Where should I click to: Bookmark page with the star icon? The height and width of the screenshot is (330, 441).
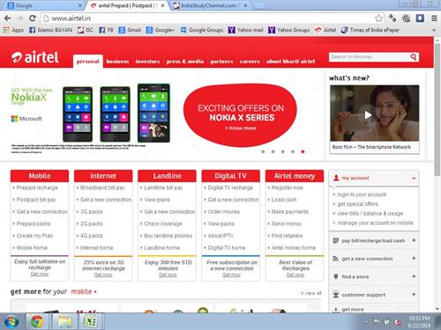(378, 18)
